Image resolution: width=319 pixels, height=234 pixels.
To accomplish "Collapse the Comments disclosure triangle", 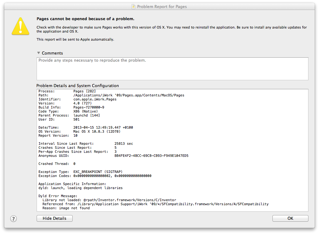I will point(38,53).
